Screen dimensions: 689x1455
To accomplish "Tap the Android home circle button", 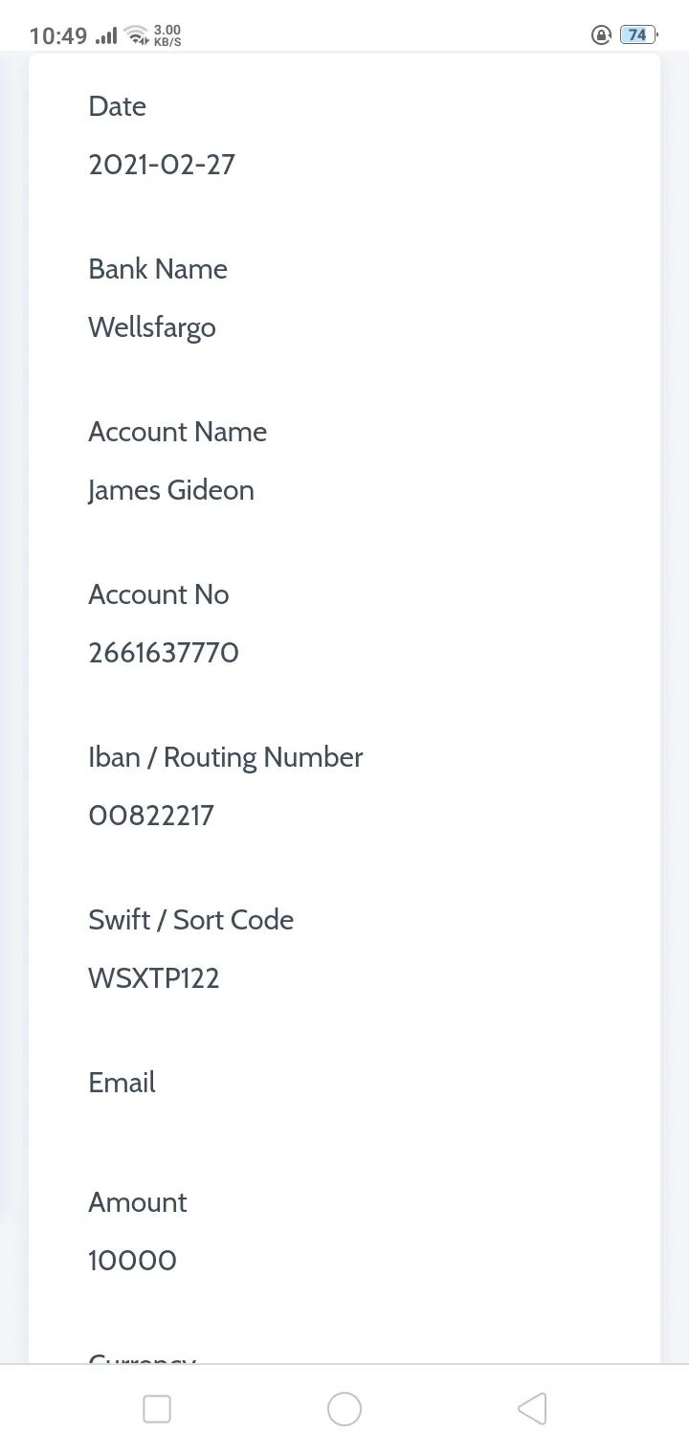I will tap(344, 1408).
